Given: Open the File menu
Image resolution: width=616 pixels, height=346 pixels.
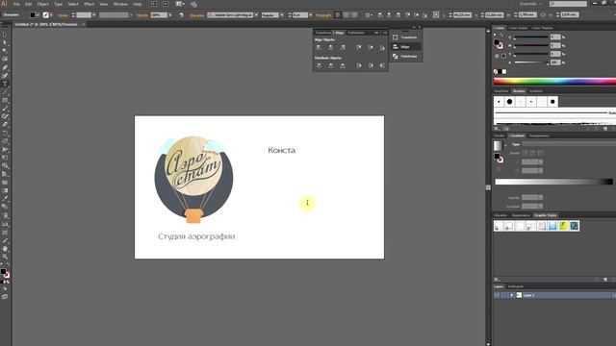Looking at the screenshot, I should point(16,4).
